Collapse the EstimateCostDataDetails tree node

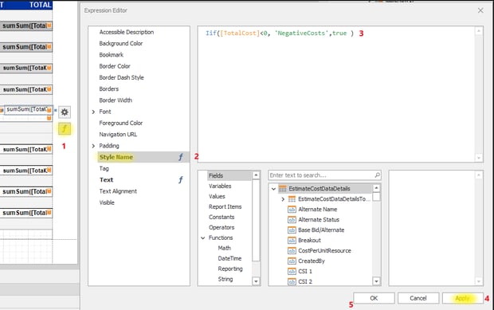(273, 189)
